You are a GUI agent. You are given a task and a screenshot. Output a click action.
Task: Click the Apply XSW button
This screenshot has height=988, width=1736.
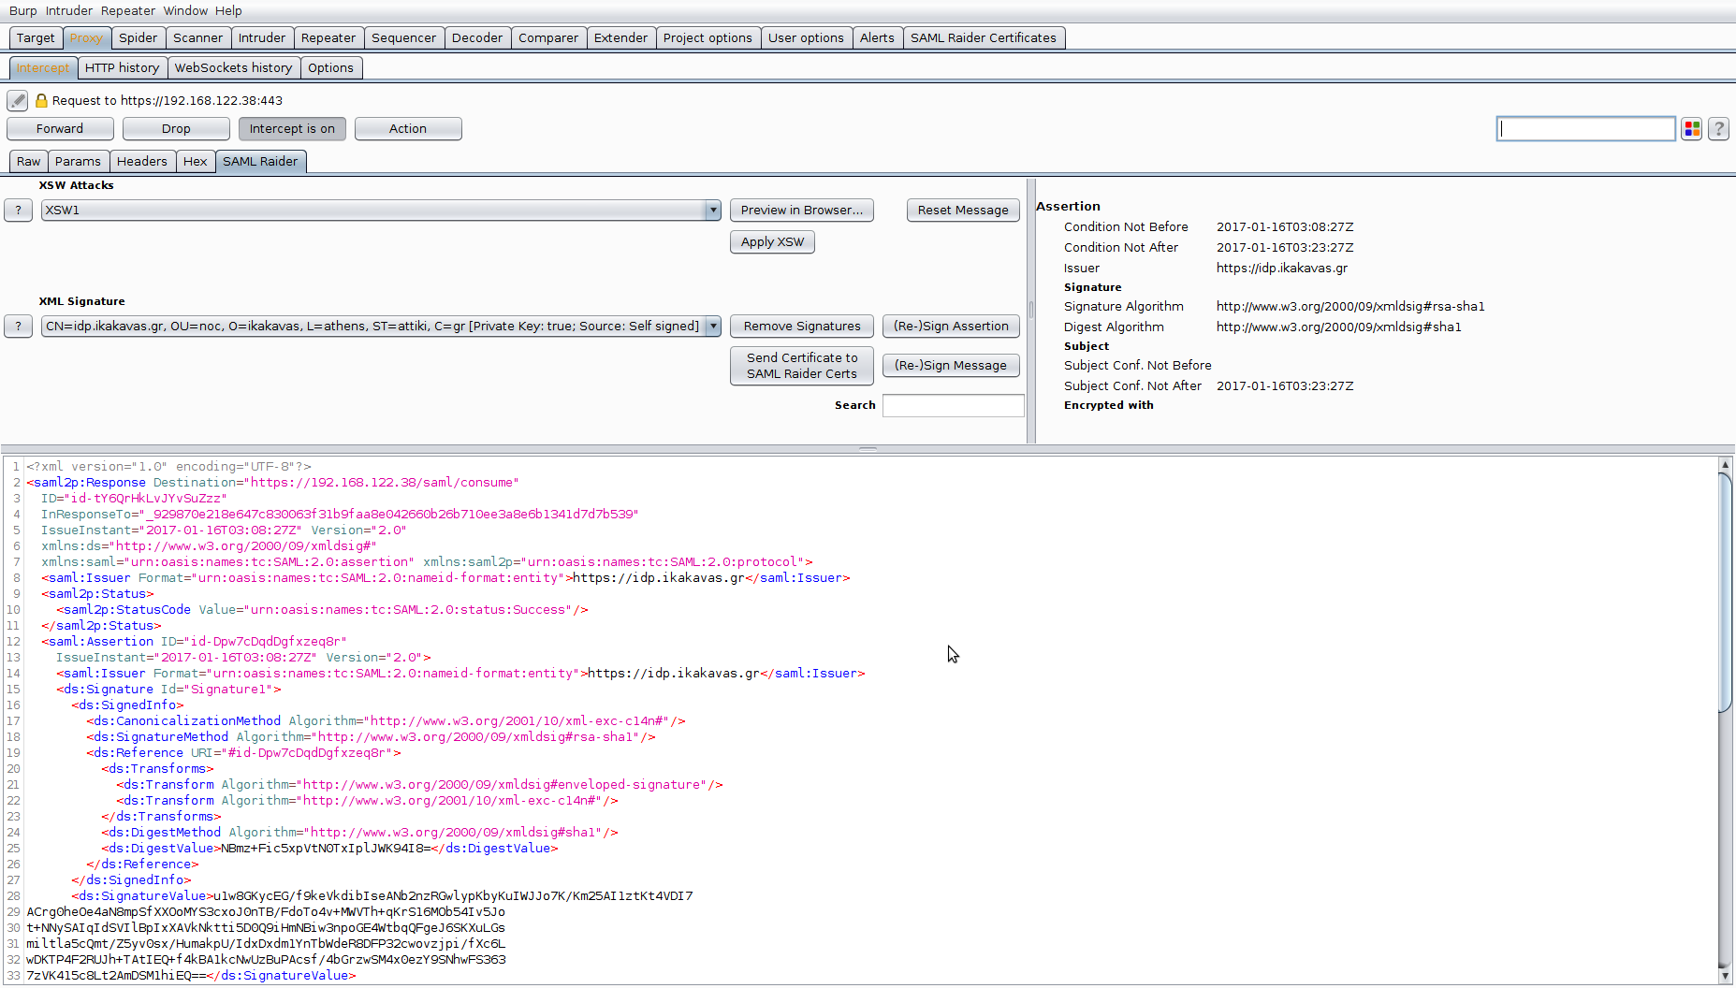tap(772, 242)
